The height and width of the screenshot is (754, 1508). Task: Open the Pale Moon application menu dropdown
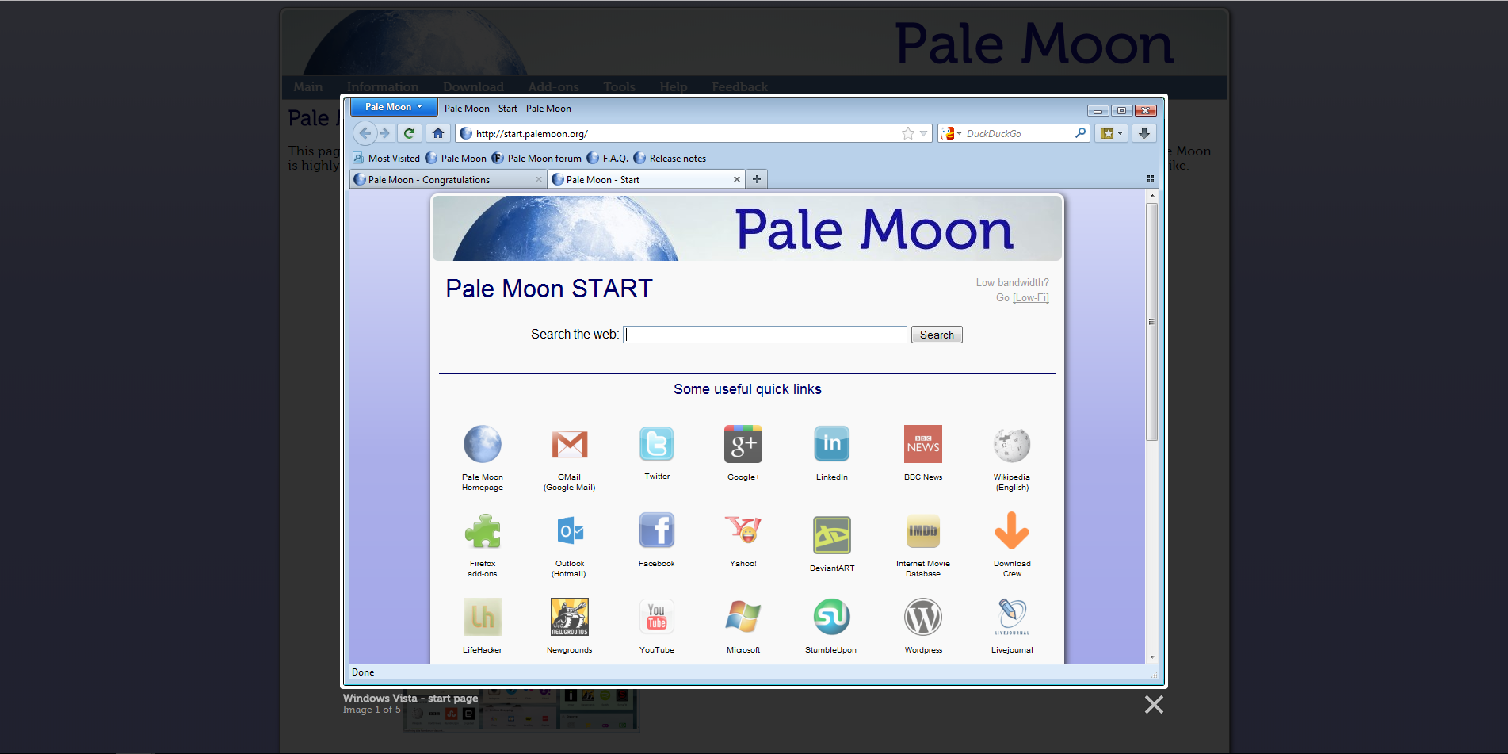394,107
